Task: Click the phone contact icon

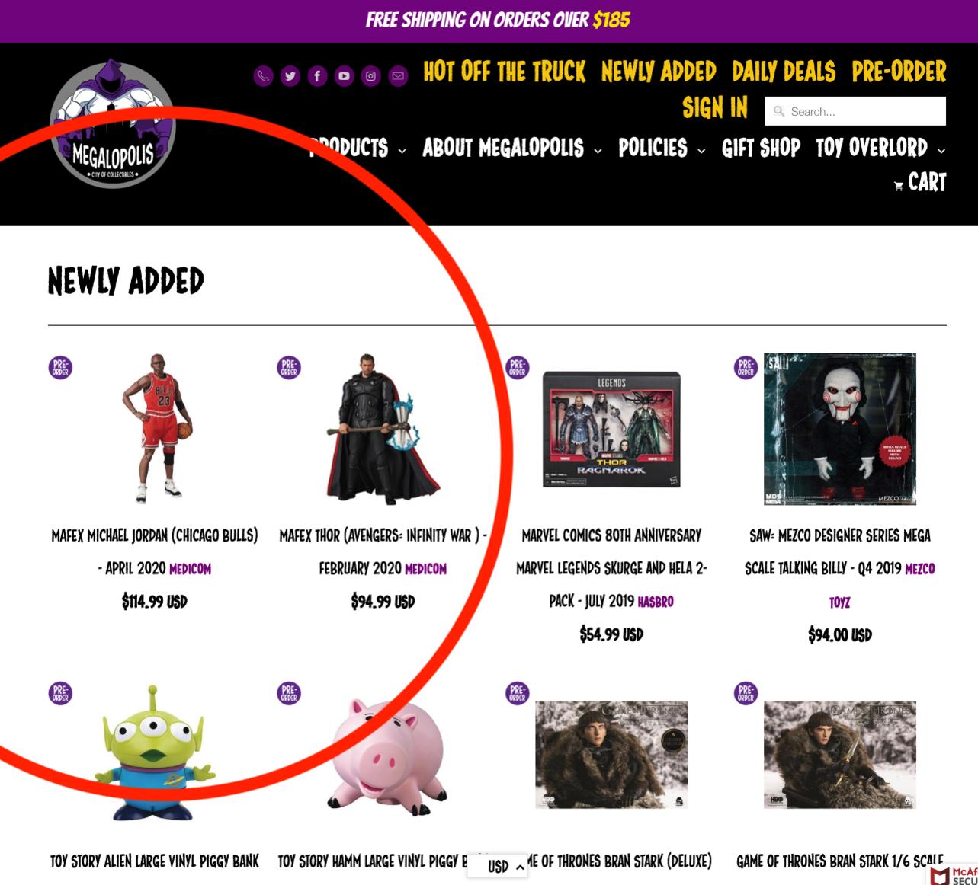Action: (x=263, y=76)
